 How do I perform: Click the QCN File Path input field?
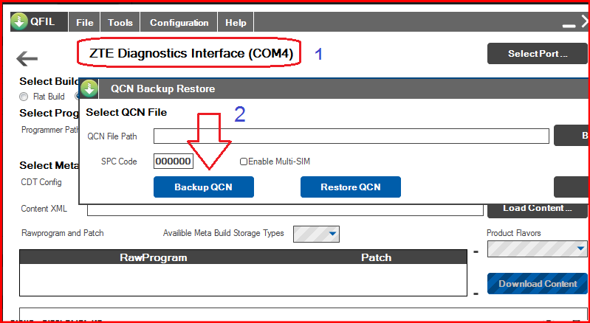pos(351,136)
